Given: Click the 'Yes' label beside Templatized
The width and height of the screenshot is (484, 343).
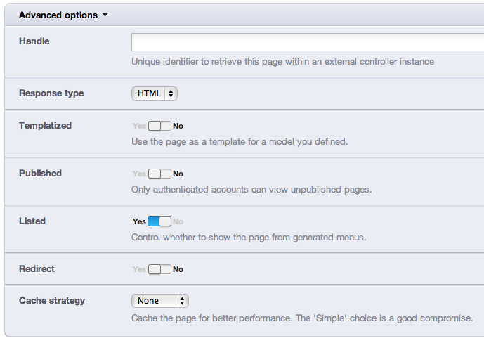Looking at the screenshot, I should 139,126.
